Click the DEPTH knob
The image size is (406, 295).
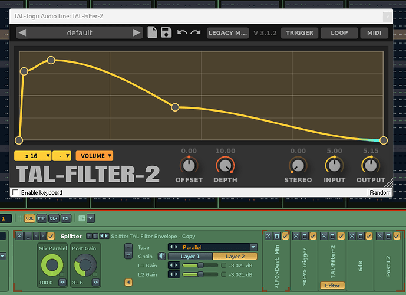tap(225, 165)
